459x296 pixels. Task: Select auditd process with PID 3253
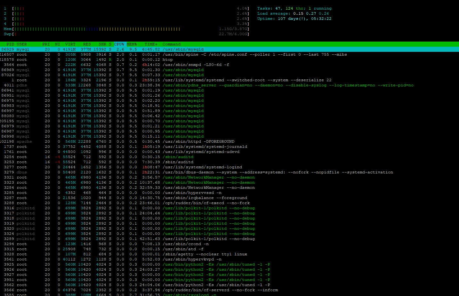click(229, 162)
